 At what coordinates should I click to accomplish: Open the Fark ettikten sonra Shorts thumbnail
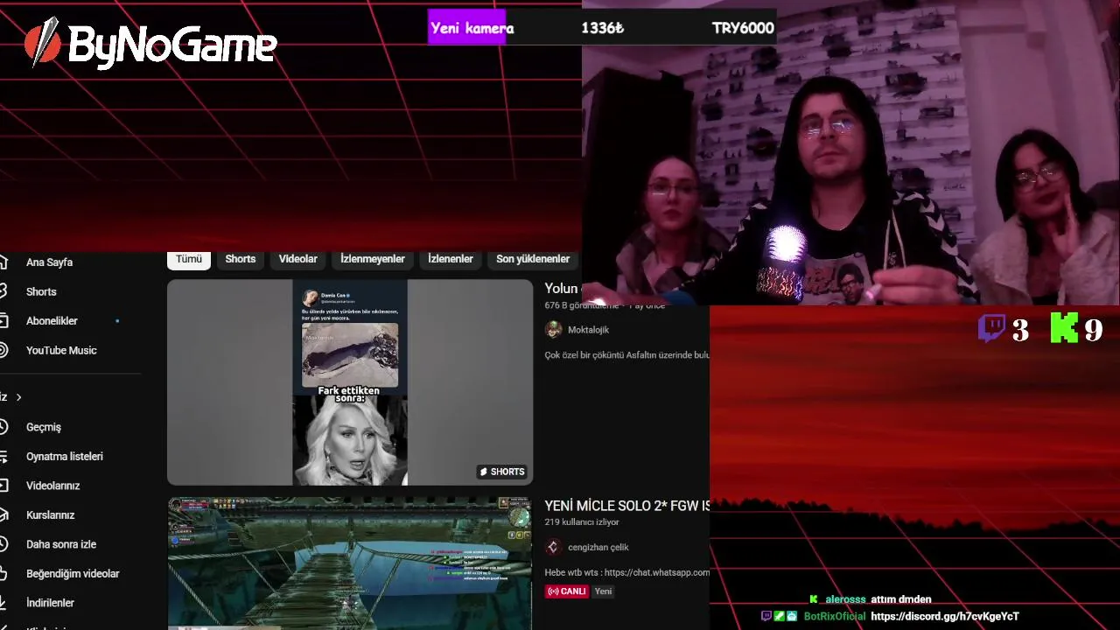[350, 382]
